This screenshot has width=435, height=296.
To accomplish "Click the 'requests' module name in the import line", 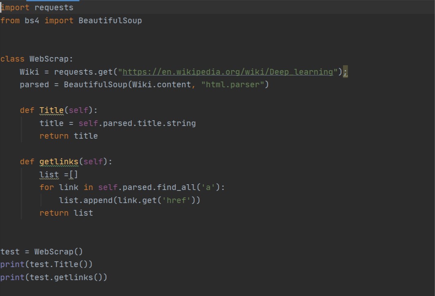I will [54, 8].
